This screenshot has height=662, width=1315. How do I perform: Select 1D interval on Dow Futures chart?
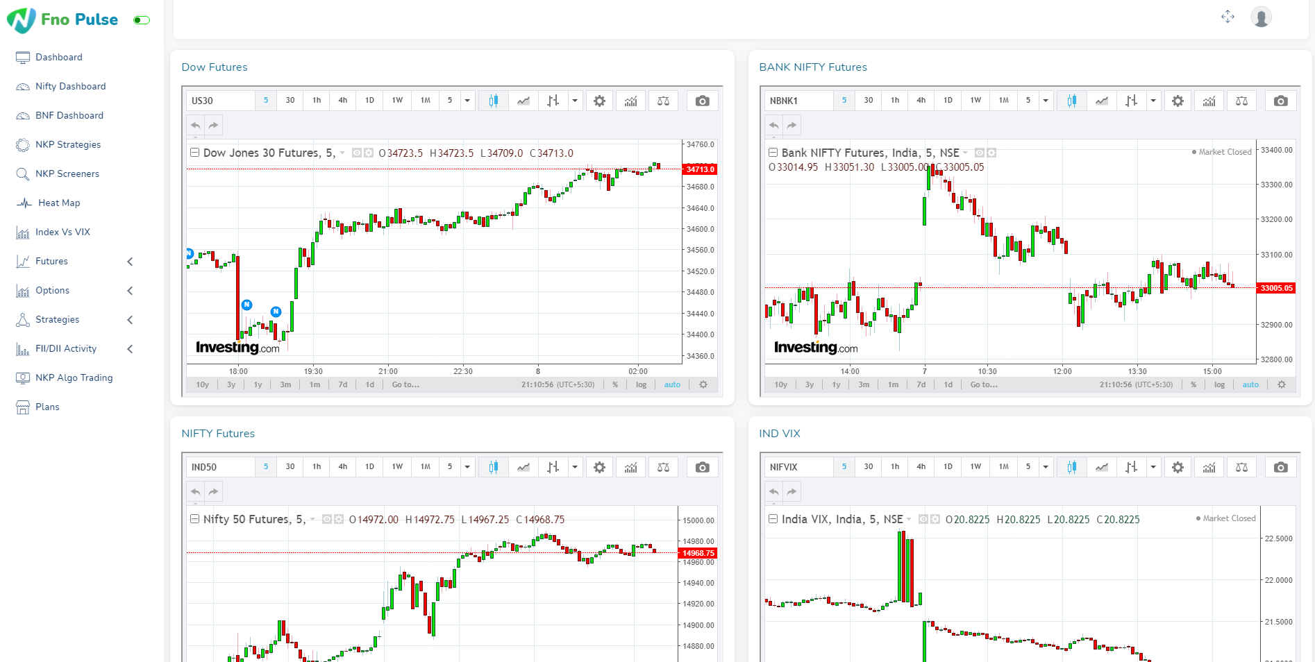coord(369,101)
